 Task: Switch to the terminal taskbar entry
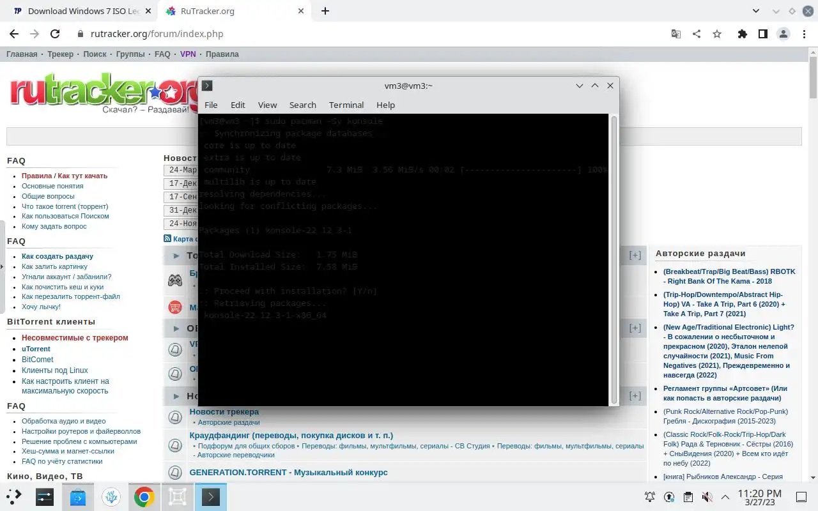[211, 496]
